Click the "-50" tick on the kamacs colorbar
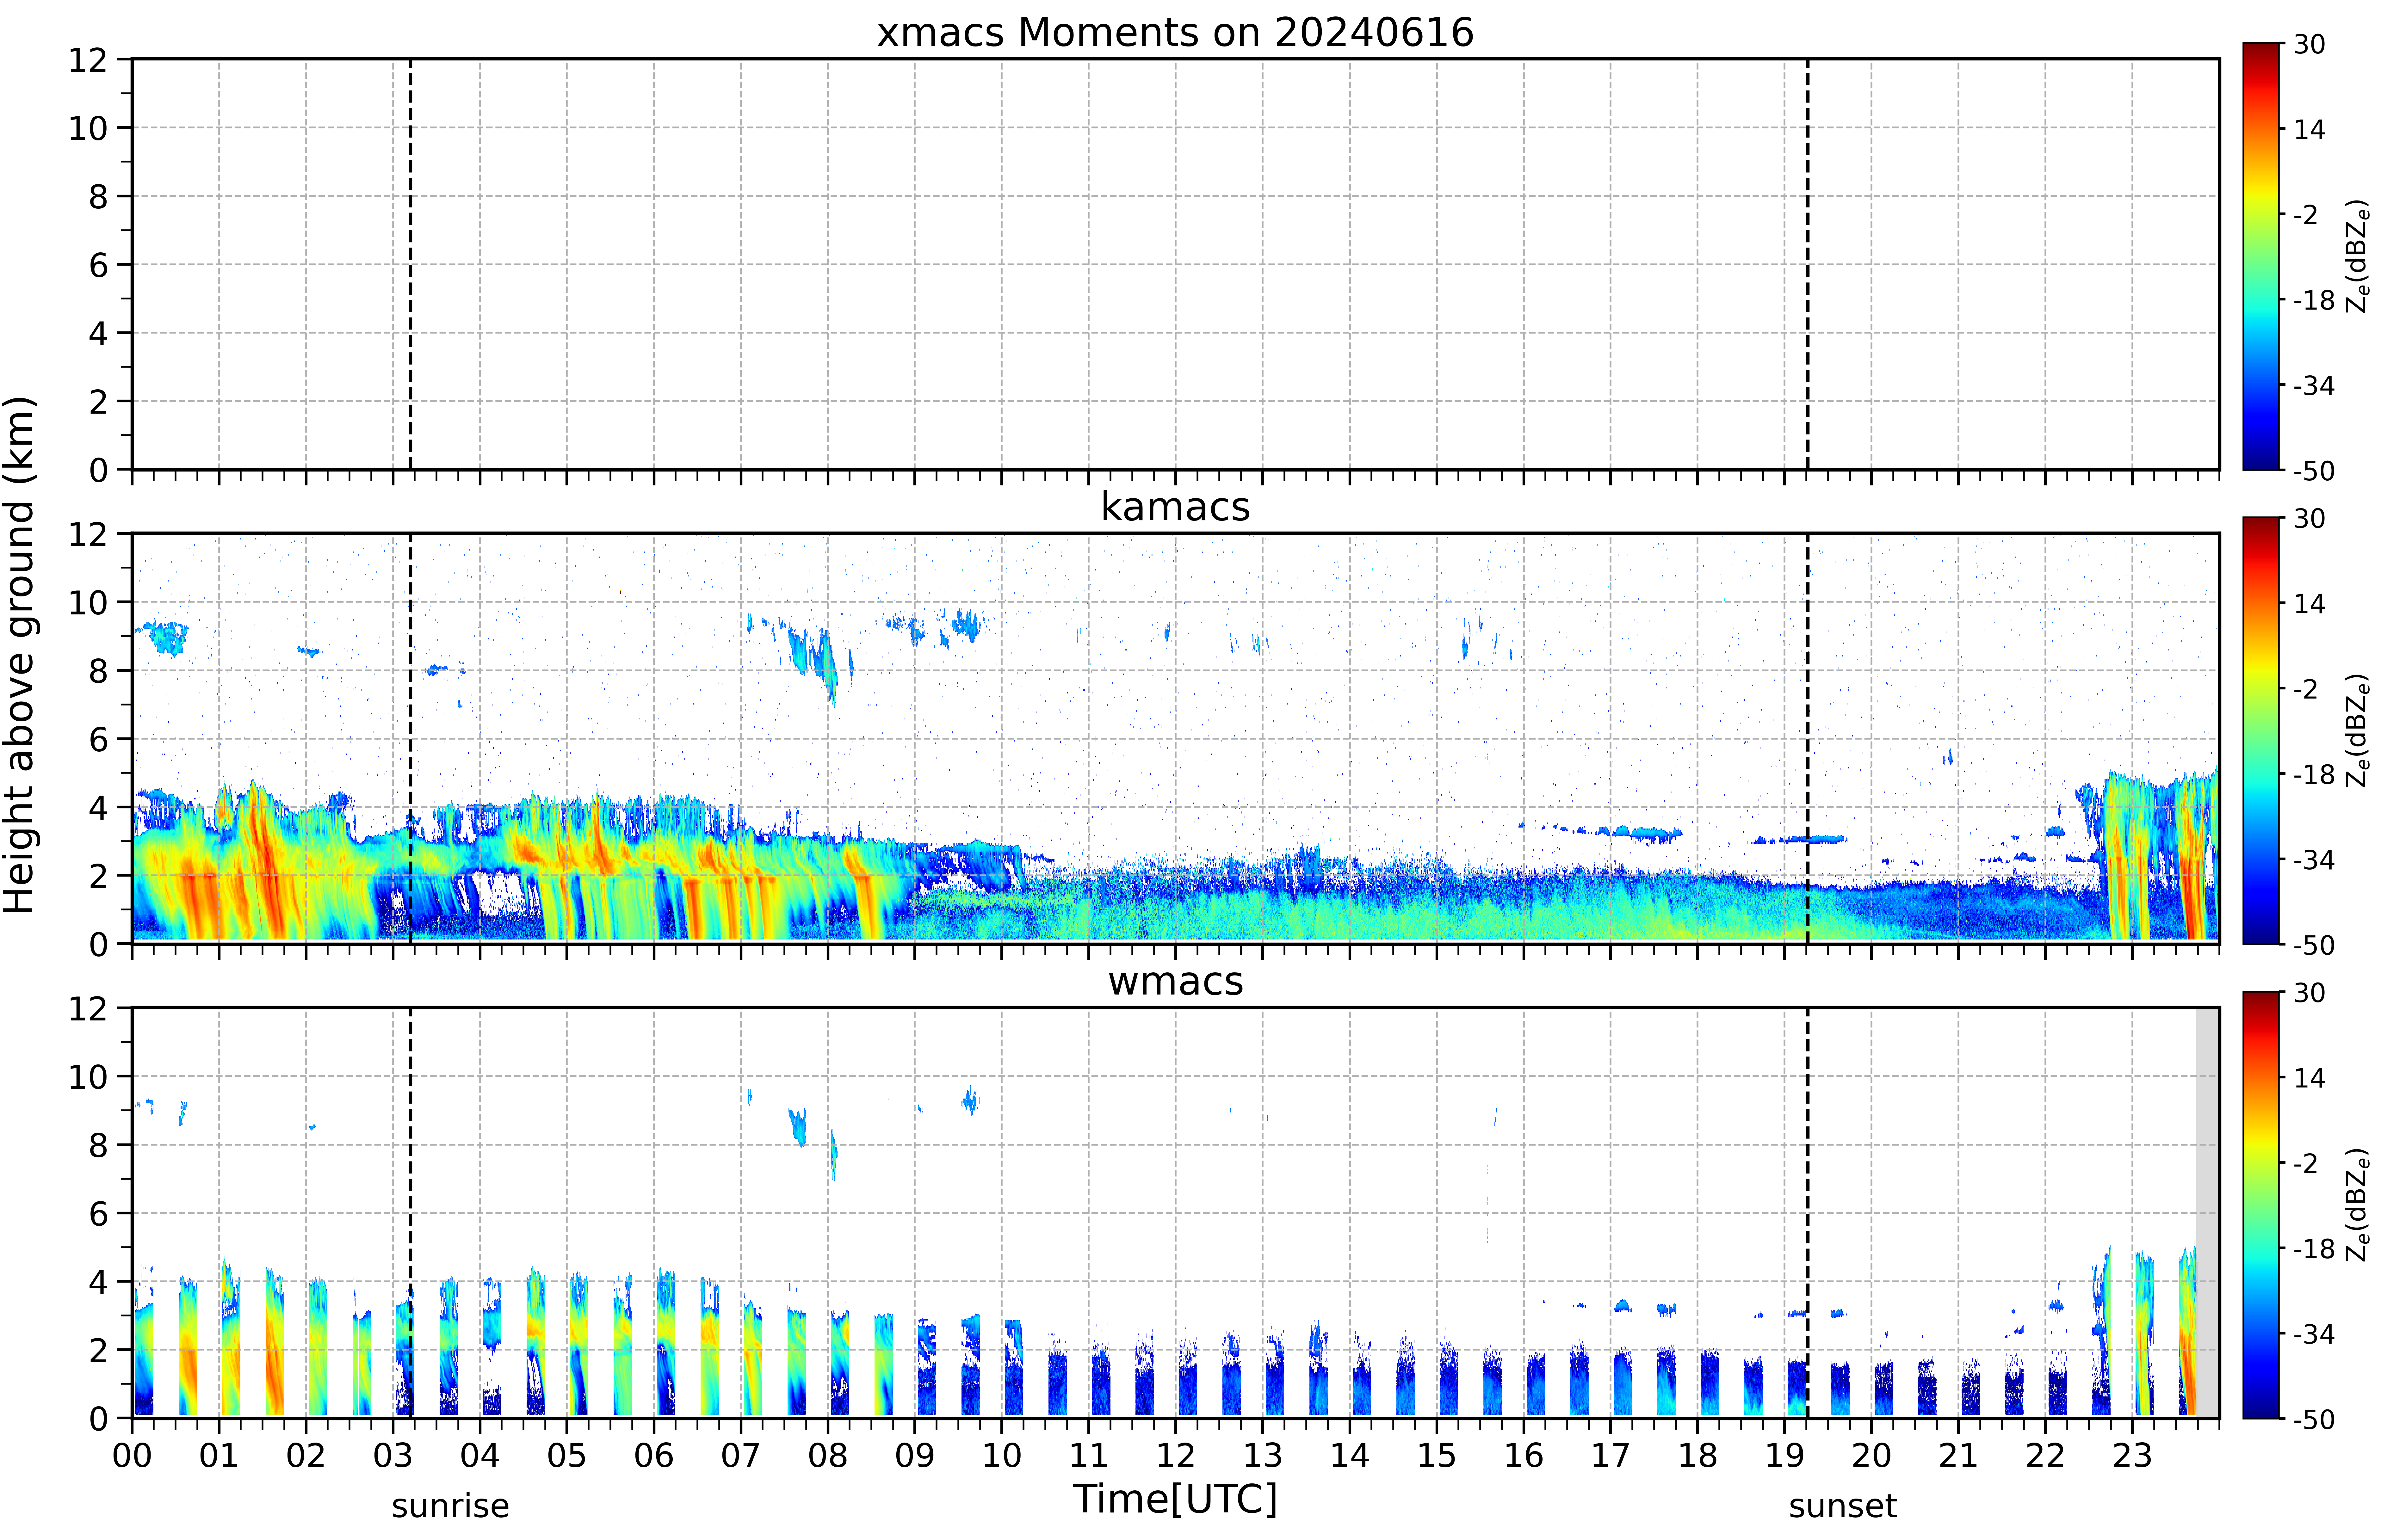The image size is (2387, 1540). point(2314,945)
